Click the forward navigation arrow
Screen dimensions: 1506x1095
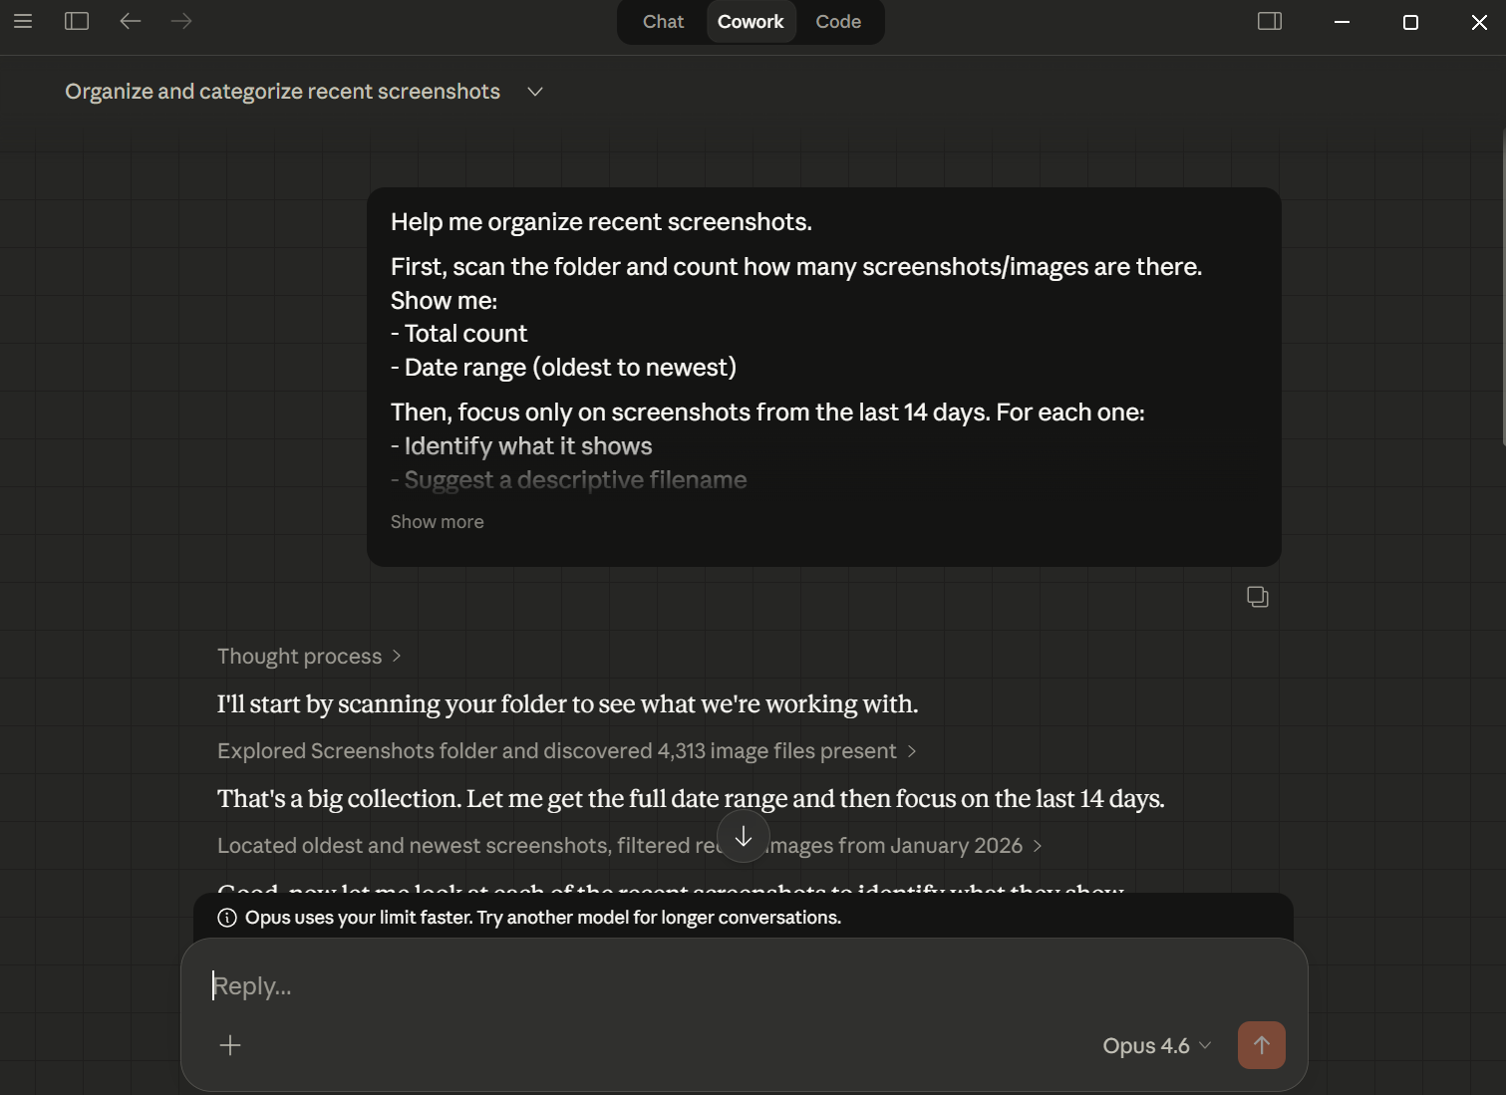point(181,21)
